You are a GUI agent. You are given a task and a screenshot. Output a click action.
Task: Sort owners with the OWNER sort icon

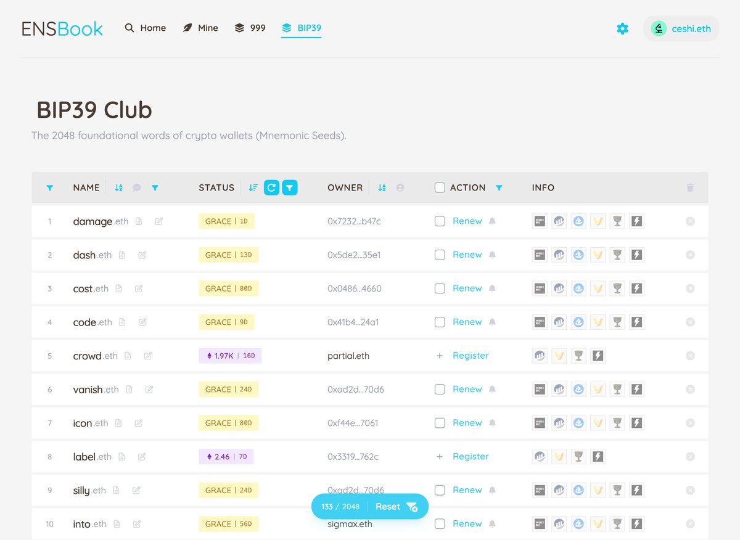pyautogui.click(x=382, y=188)
